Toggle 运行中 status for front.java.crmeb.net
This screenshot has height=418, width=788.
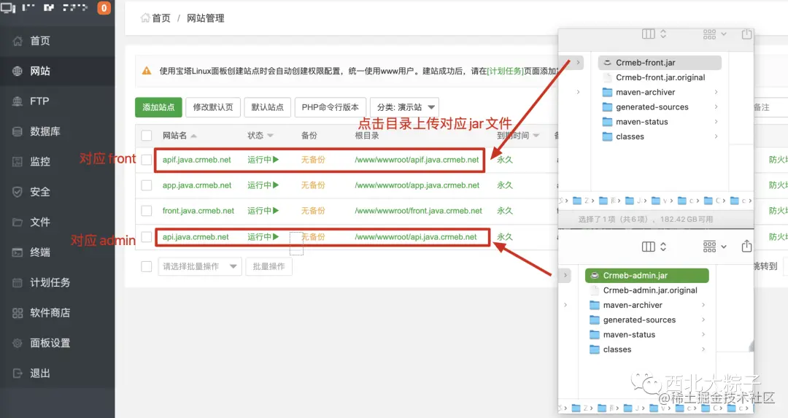[x=263, y=211]
